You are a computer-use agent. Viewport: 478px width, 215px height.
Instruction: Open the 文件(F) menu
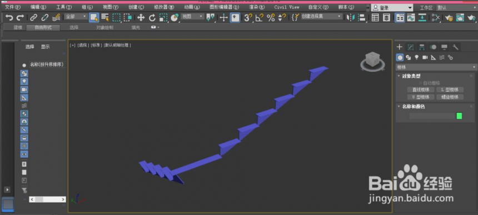[x=13, y=7]
